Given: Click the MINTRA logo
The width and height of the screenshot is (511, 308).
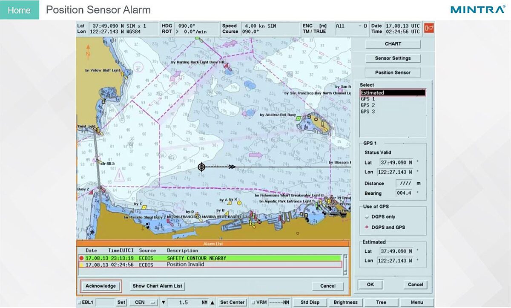Looking at the screenshot, I should pos(477,9).
